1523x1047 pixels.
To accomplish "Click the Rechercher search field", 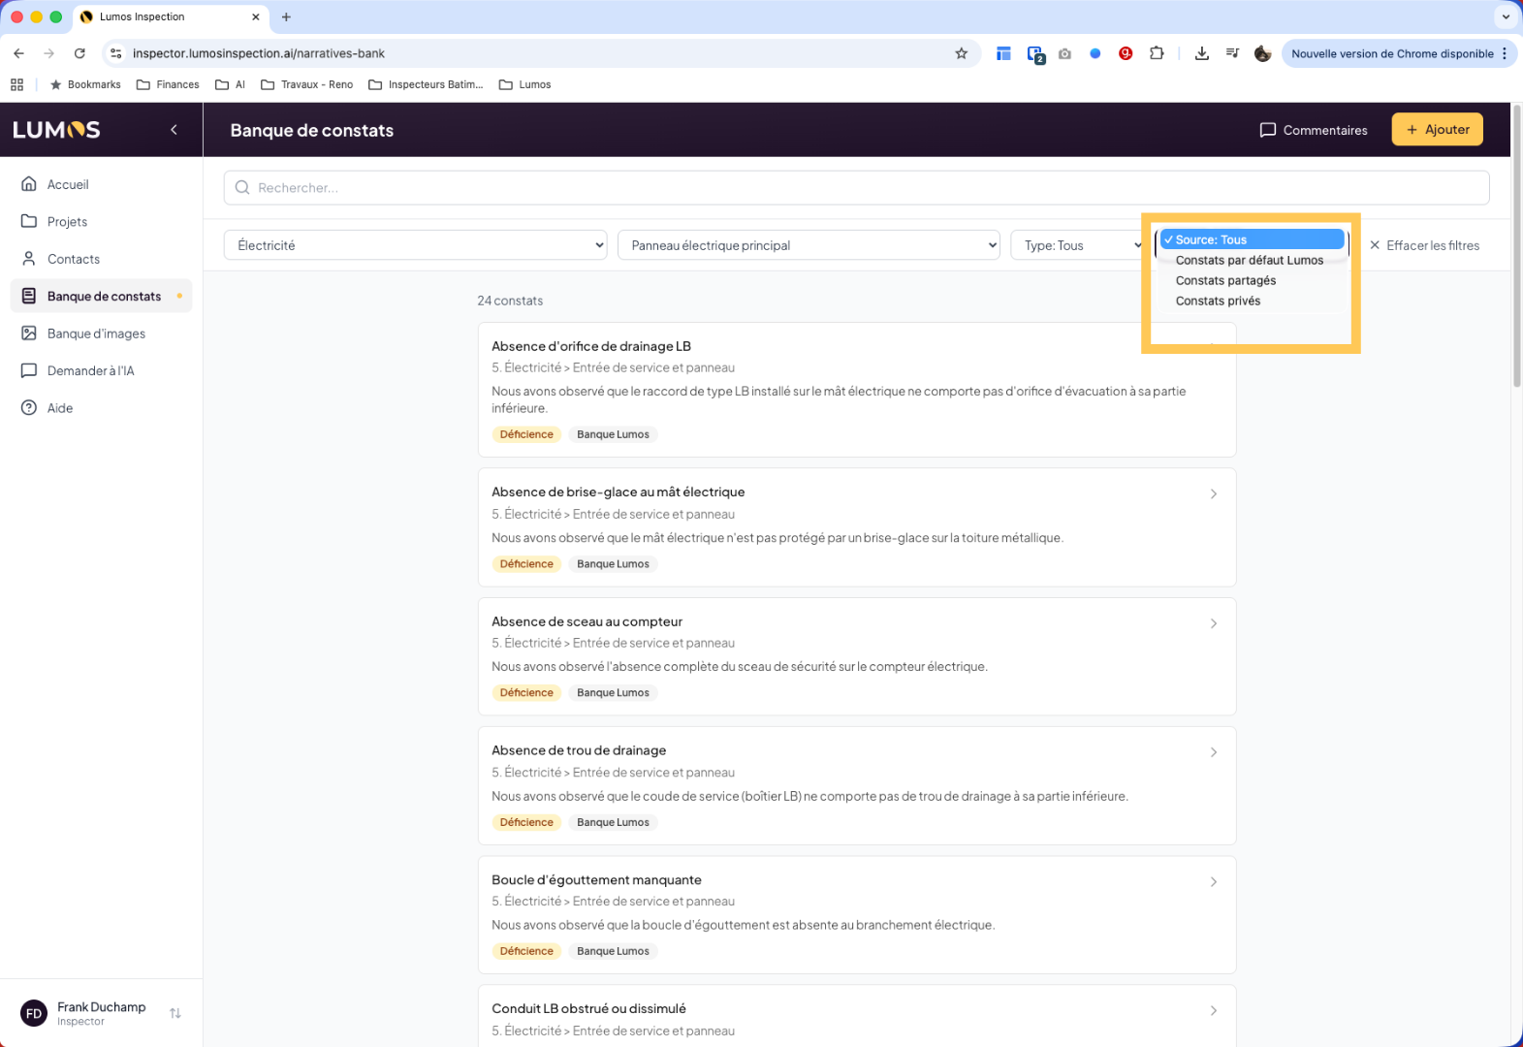I will point(856,188).
